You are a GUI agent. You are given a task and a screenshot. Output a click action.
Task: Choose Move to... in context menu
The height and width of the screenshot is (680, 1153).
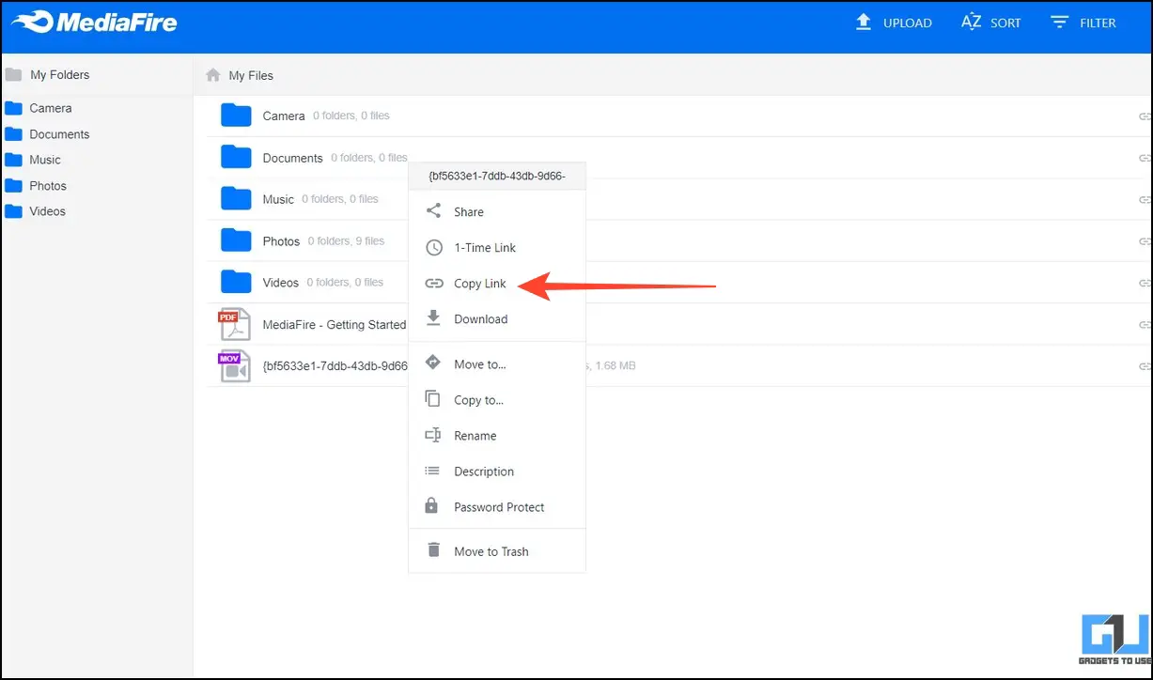click(497, 364)
